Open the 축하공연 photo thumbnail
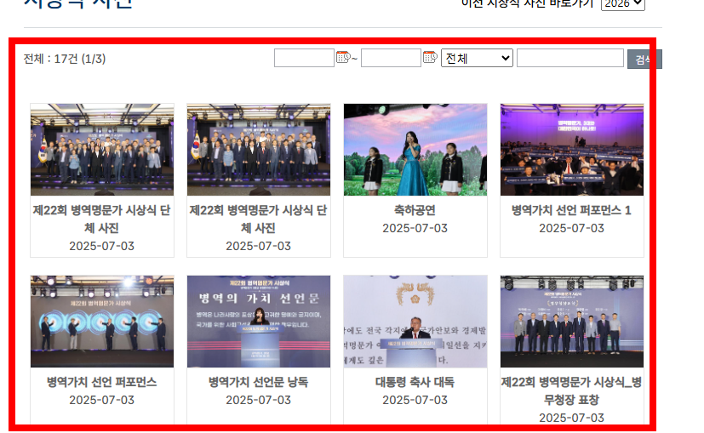 point(415,150)
